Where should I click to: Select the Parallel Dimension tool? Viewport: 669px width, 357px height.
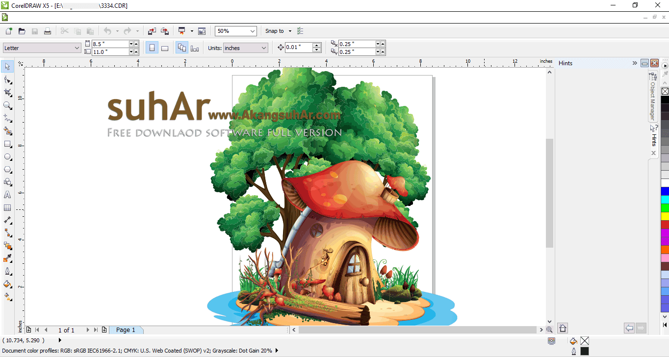[x=7, y=220]
